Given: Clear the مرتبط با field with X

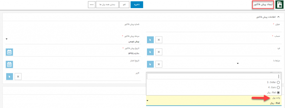Looking at the screenshot, I should [x=159, y=64].
